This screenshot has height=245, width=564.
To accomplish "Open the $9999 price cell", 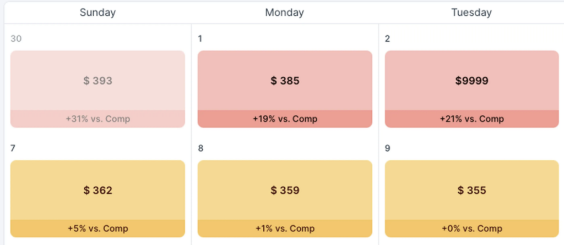I will click(471, 81).
